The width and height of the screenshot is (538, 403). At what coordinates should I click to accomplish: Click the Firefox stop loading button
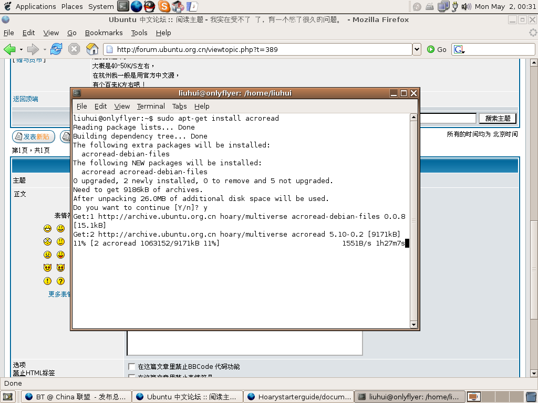pos(74,49)
